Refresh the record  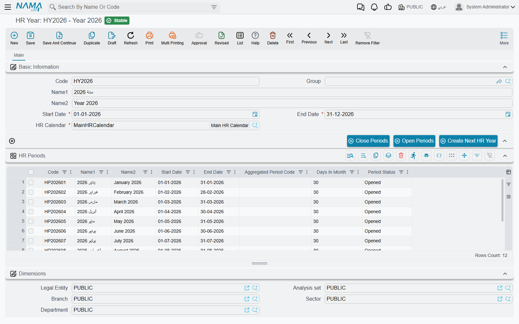coord(131,38)
